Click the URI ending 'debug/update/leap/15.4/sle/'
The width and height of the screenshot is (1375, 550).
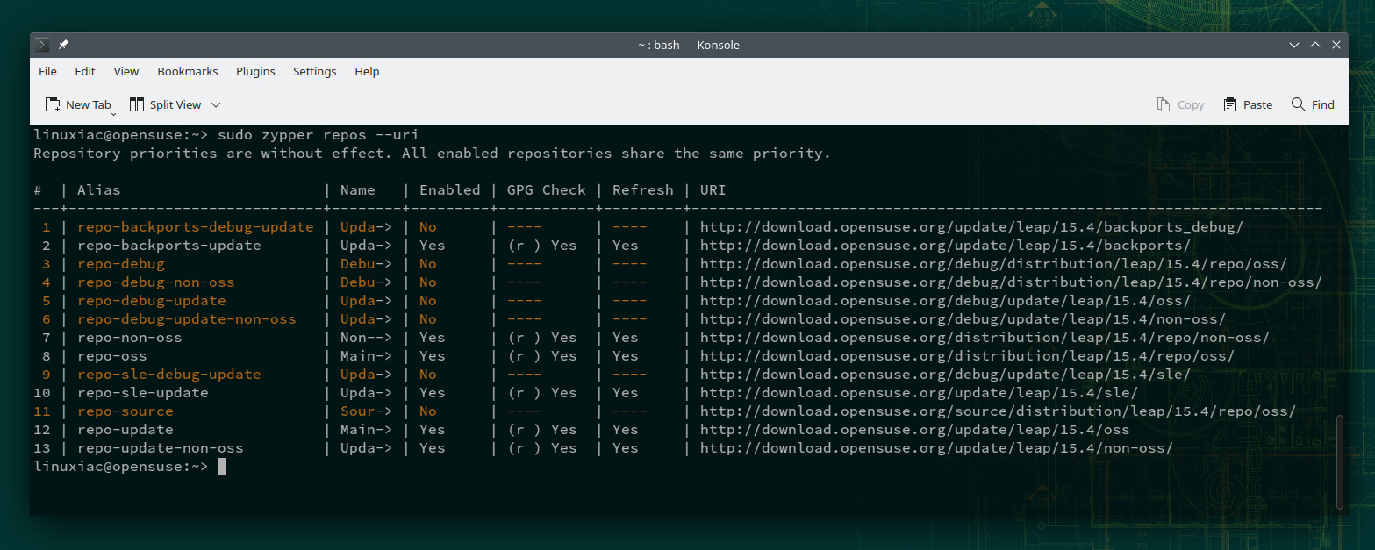(945, 374)
